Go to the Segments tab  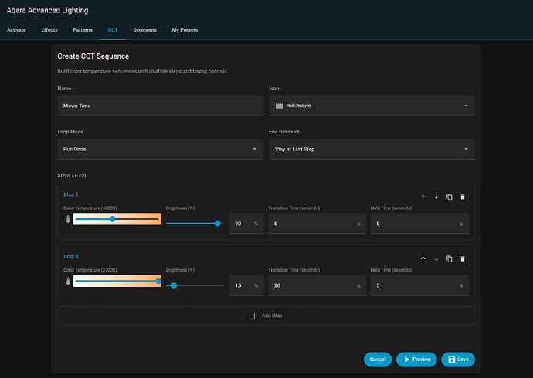[x=144, y=30]
